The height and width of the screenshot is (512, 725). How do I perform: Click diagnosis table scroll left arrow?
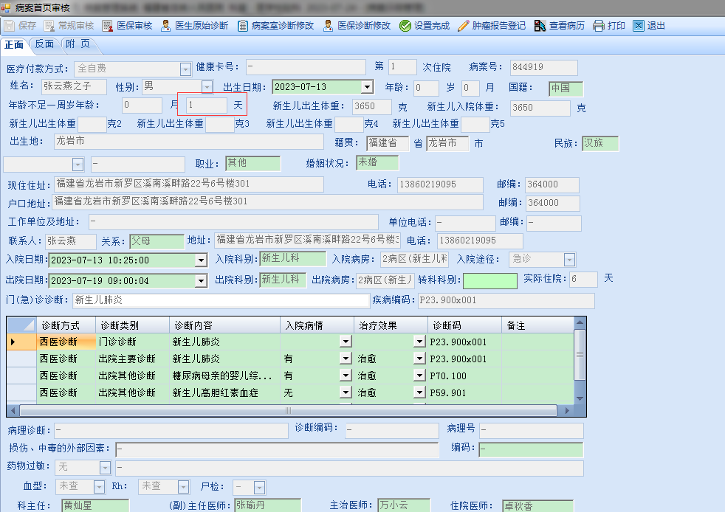(x=13, y=410)
